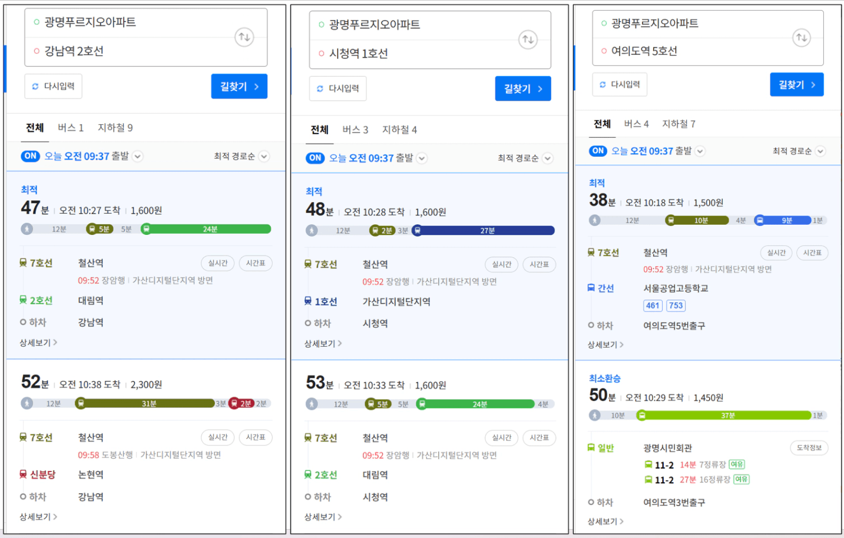The width and height of the screenshot is (844, 538).
Task: Select 지하철 7 tab in 여의도역 panel
Action: [678, 124]
